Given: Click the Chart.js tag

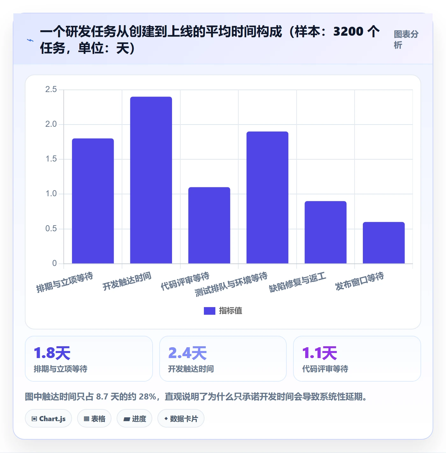Looking at the screenshot, I should click(48, 419).
